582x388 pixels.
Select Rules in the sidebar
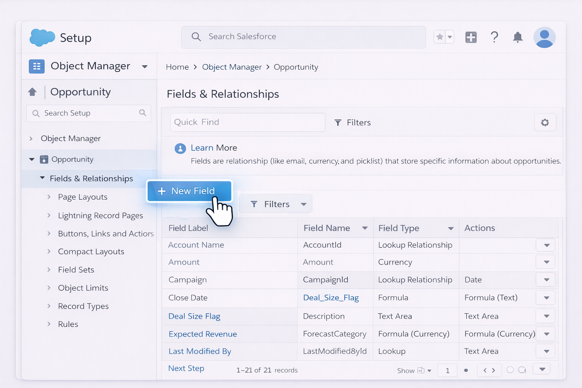point(68,324)
